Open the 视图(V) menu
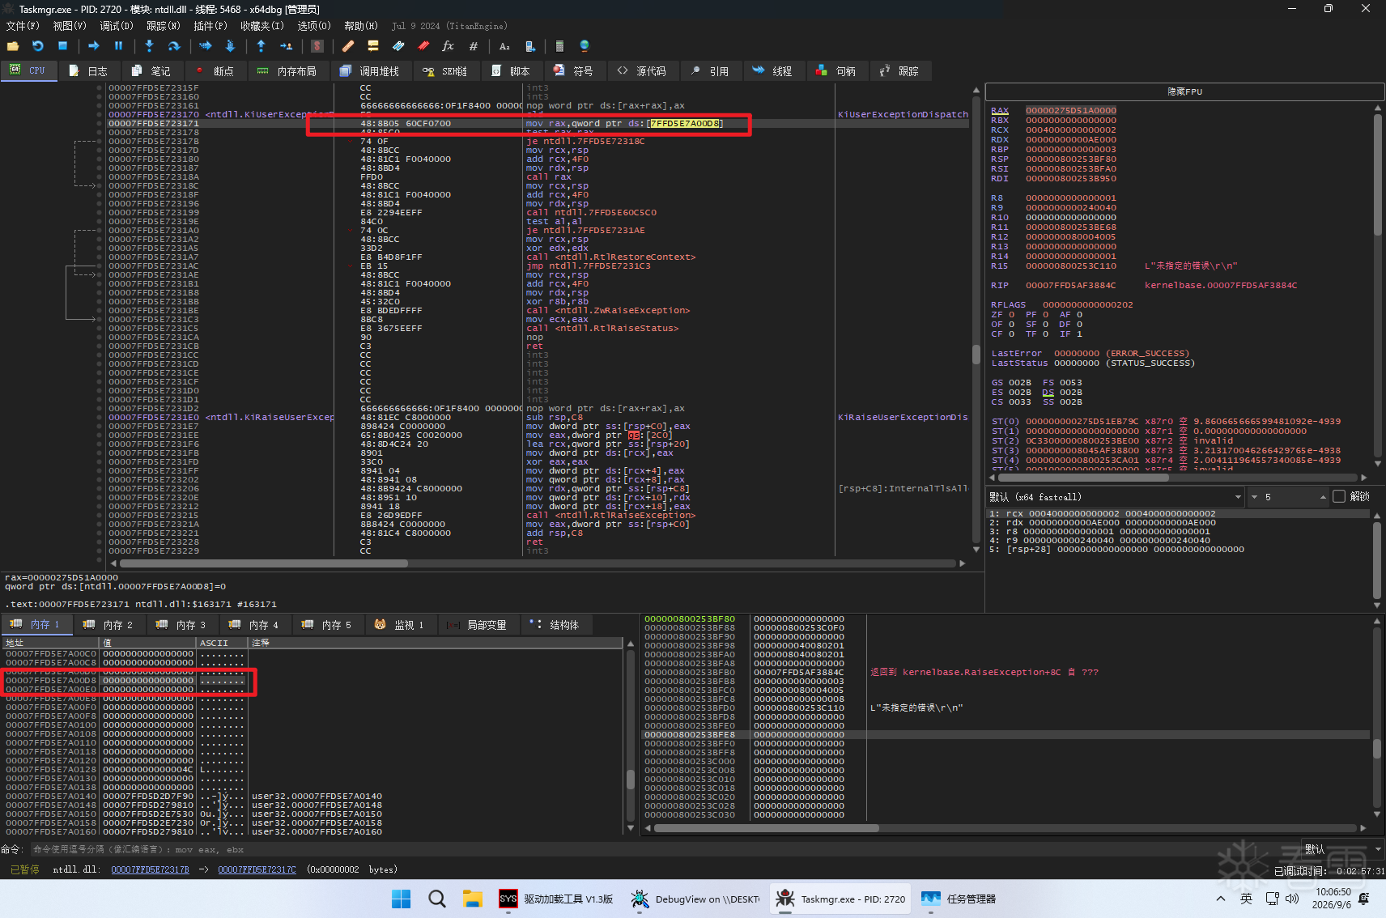Screen dimensions: 1386x918 (x=70, y=26)
